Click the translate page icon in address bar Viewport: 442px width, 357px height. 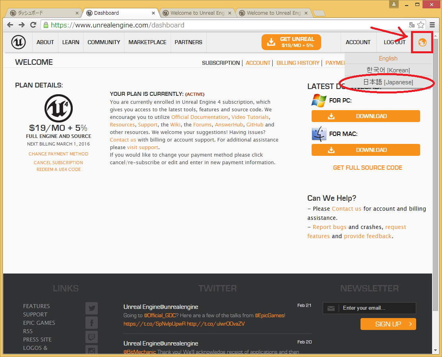point(411,25)
